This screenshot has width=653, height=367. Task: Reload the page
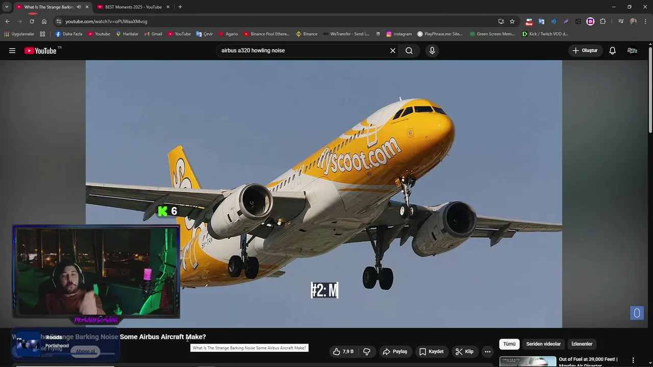point(32,21)
